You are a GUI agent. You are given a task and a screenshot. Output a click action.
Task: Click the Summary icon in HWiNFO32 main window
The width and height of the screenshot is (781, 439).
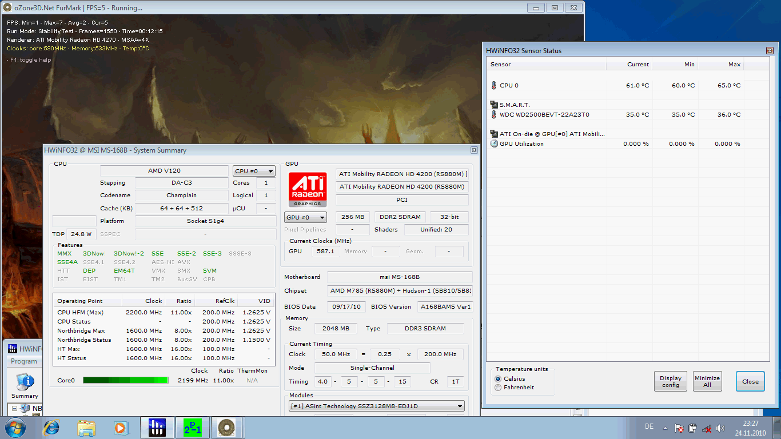25,386
